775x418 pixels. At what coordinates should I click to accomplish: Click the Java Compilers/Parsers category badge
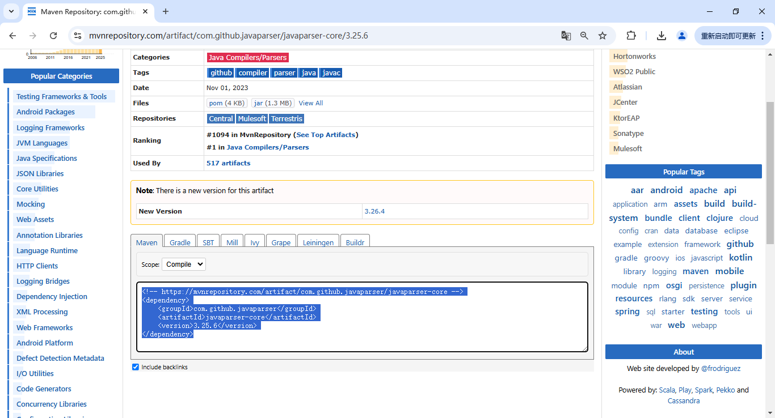[x=248, y=57]
